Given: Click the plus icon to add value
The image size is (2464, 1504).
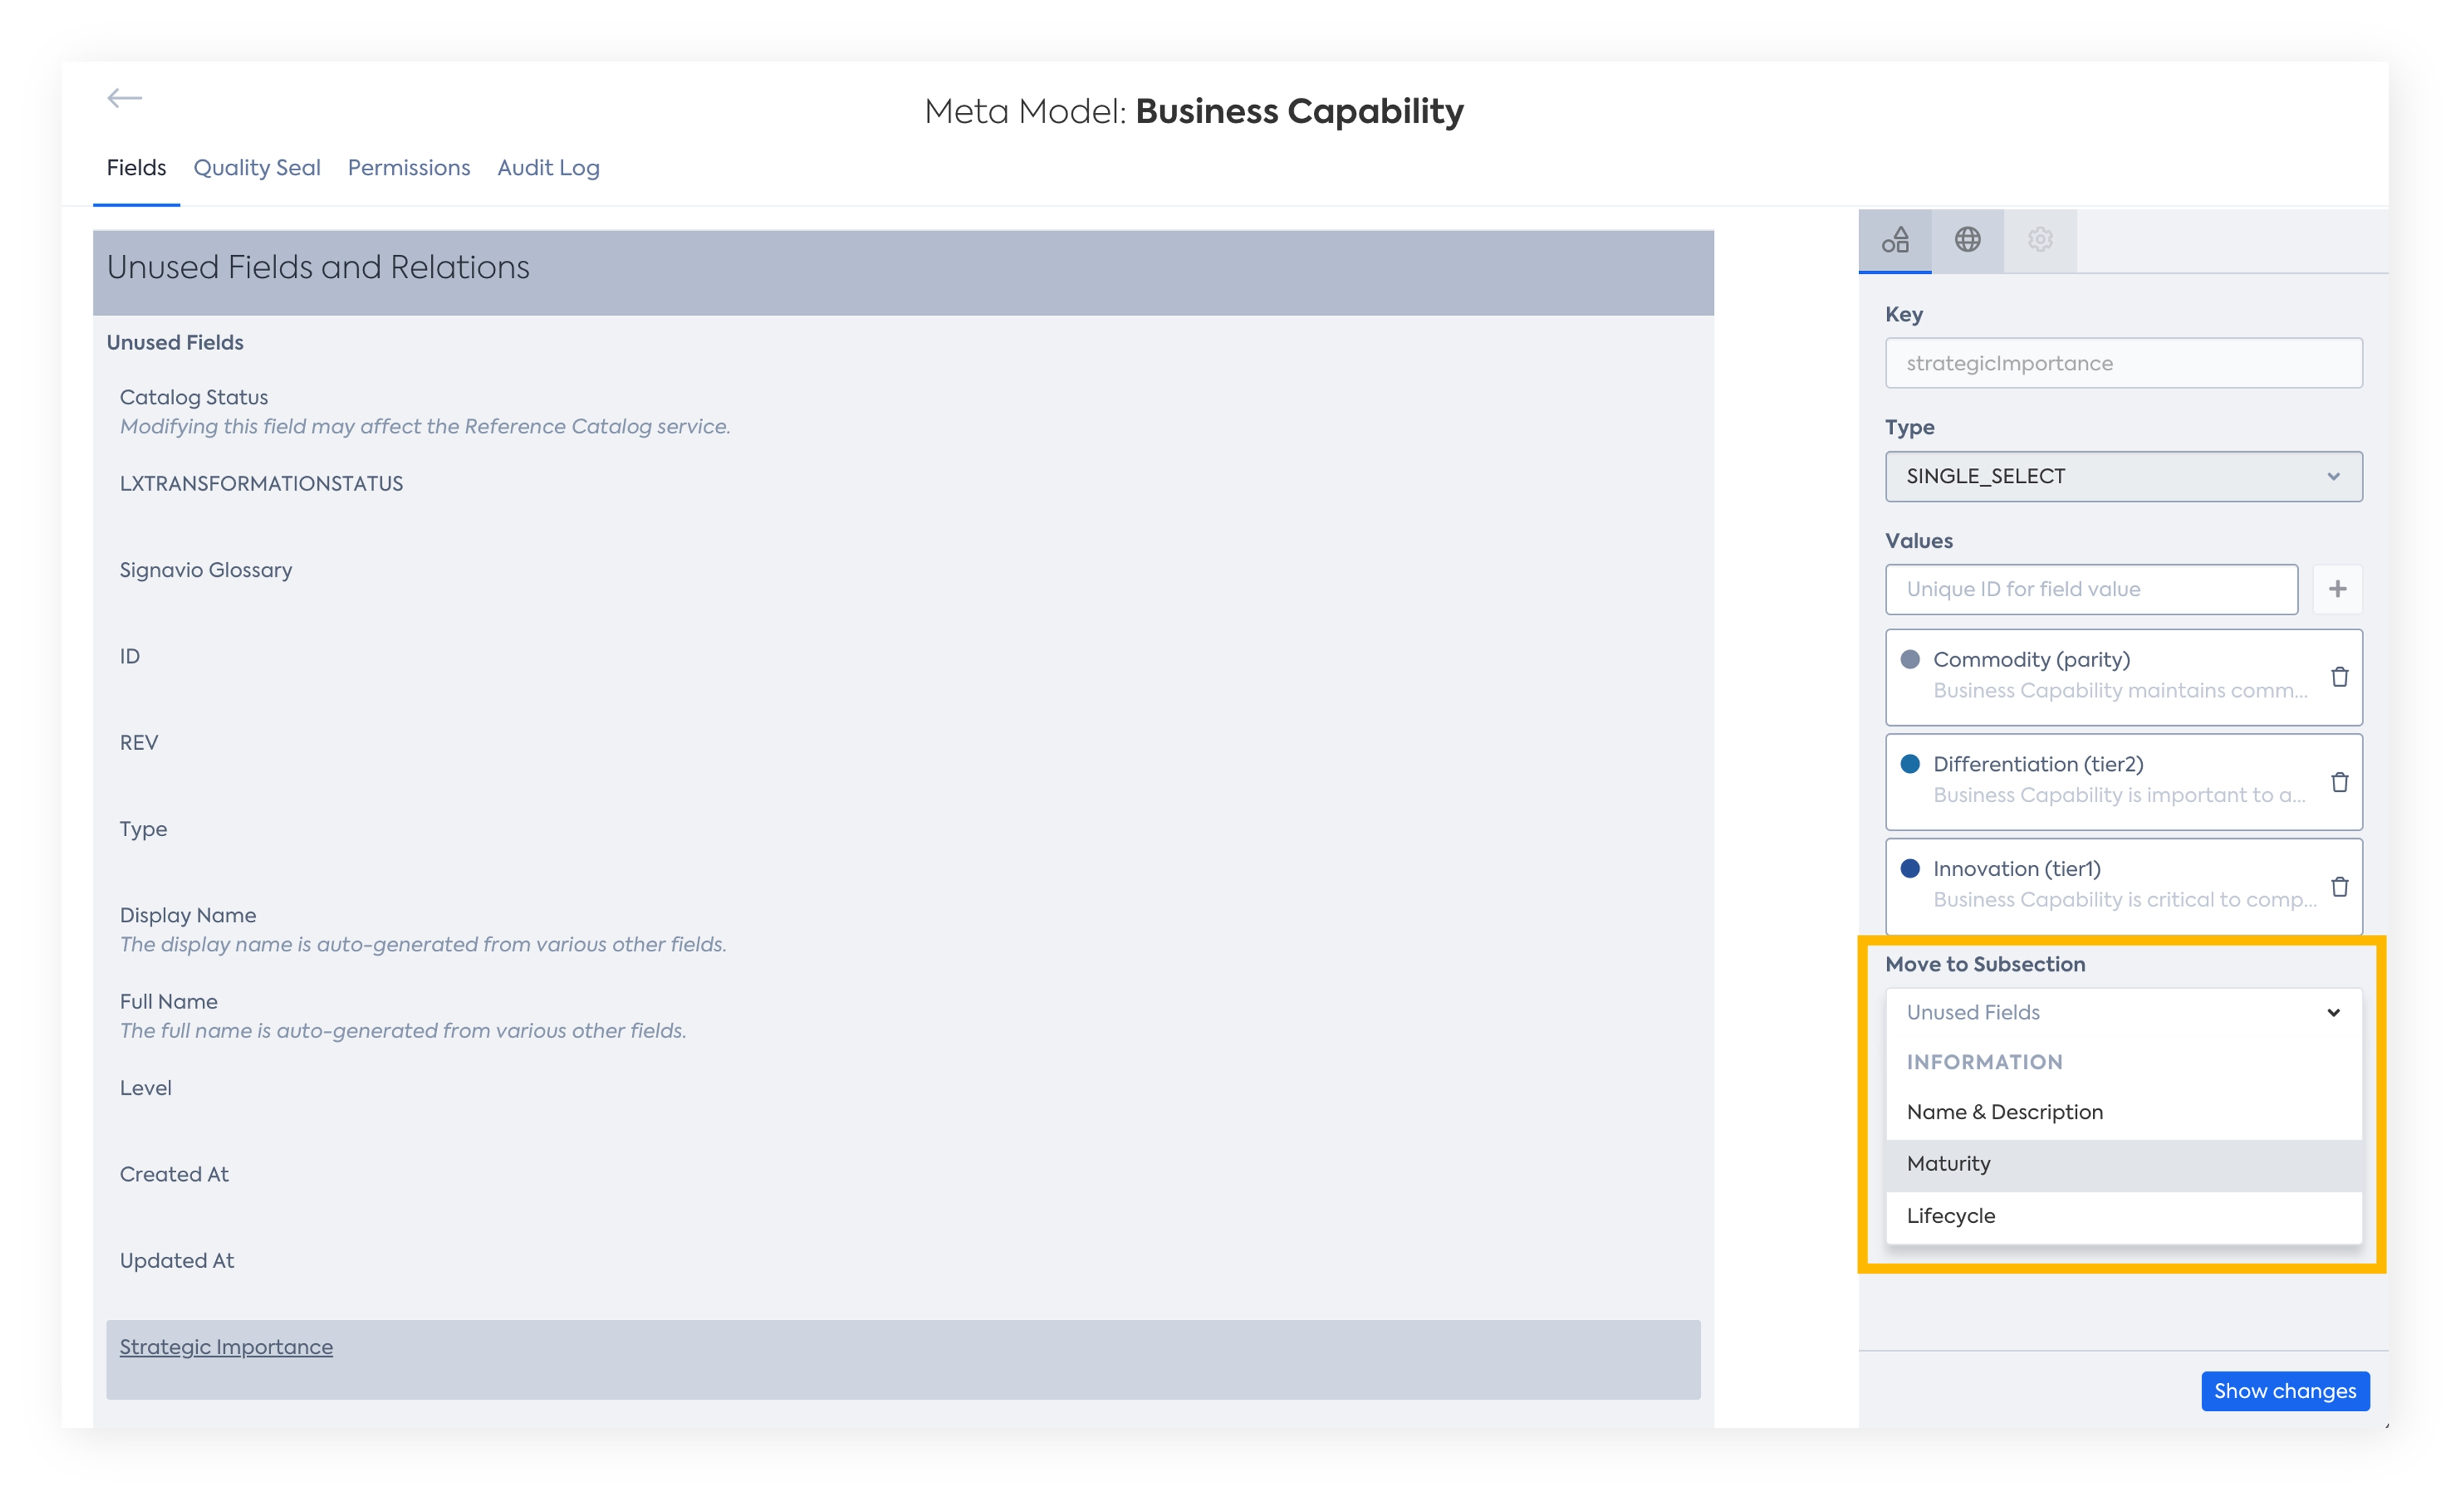Looking at the screenshot, I should pyautogui.click(x=2337, y=589).
